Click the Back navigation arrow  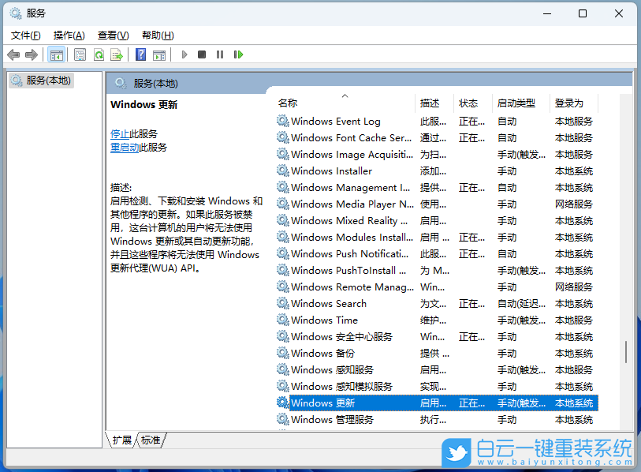[x=13, y=54]
